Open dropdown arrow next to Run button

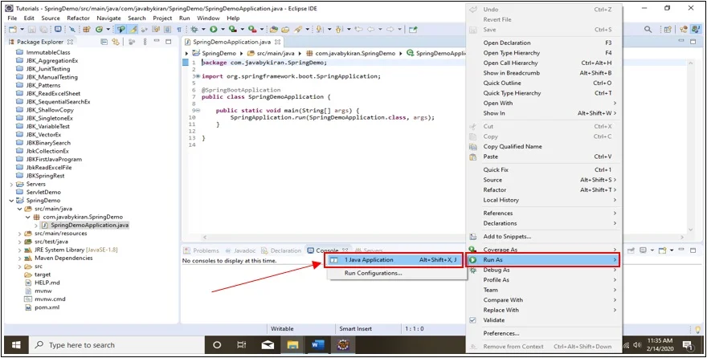click(x=223, y=29)
